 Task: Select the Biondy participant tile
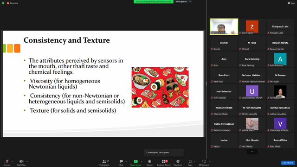pyautogui.click(x=224, y=43)
